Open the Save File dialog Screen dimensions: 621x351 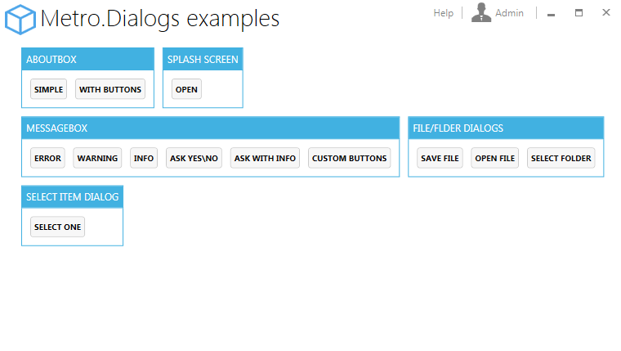[440, 158]
